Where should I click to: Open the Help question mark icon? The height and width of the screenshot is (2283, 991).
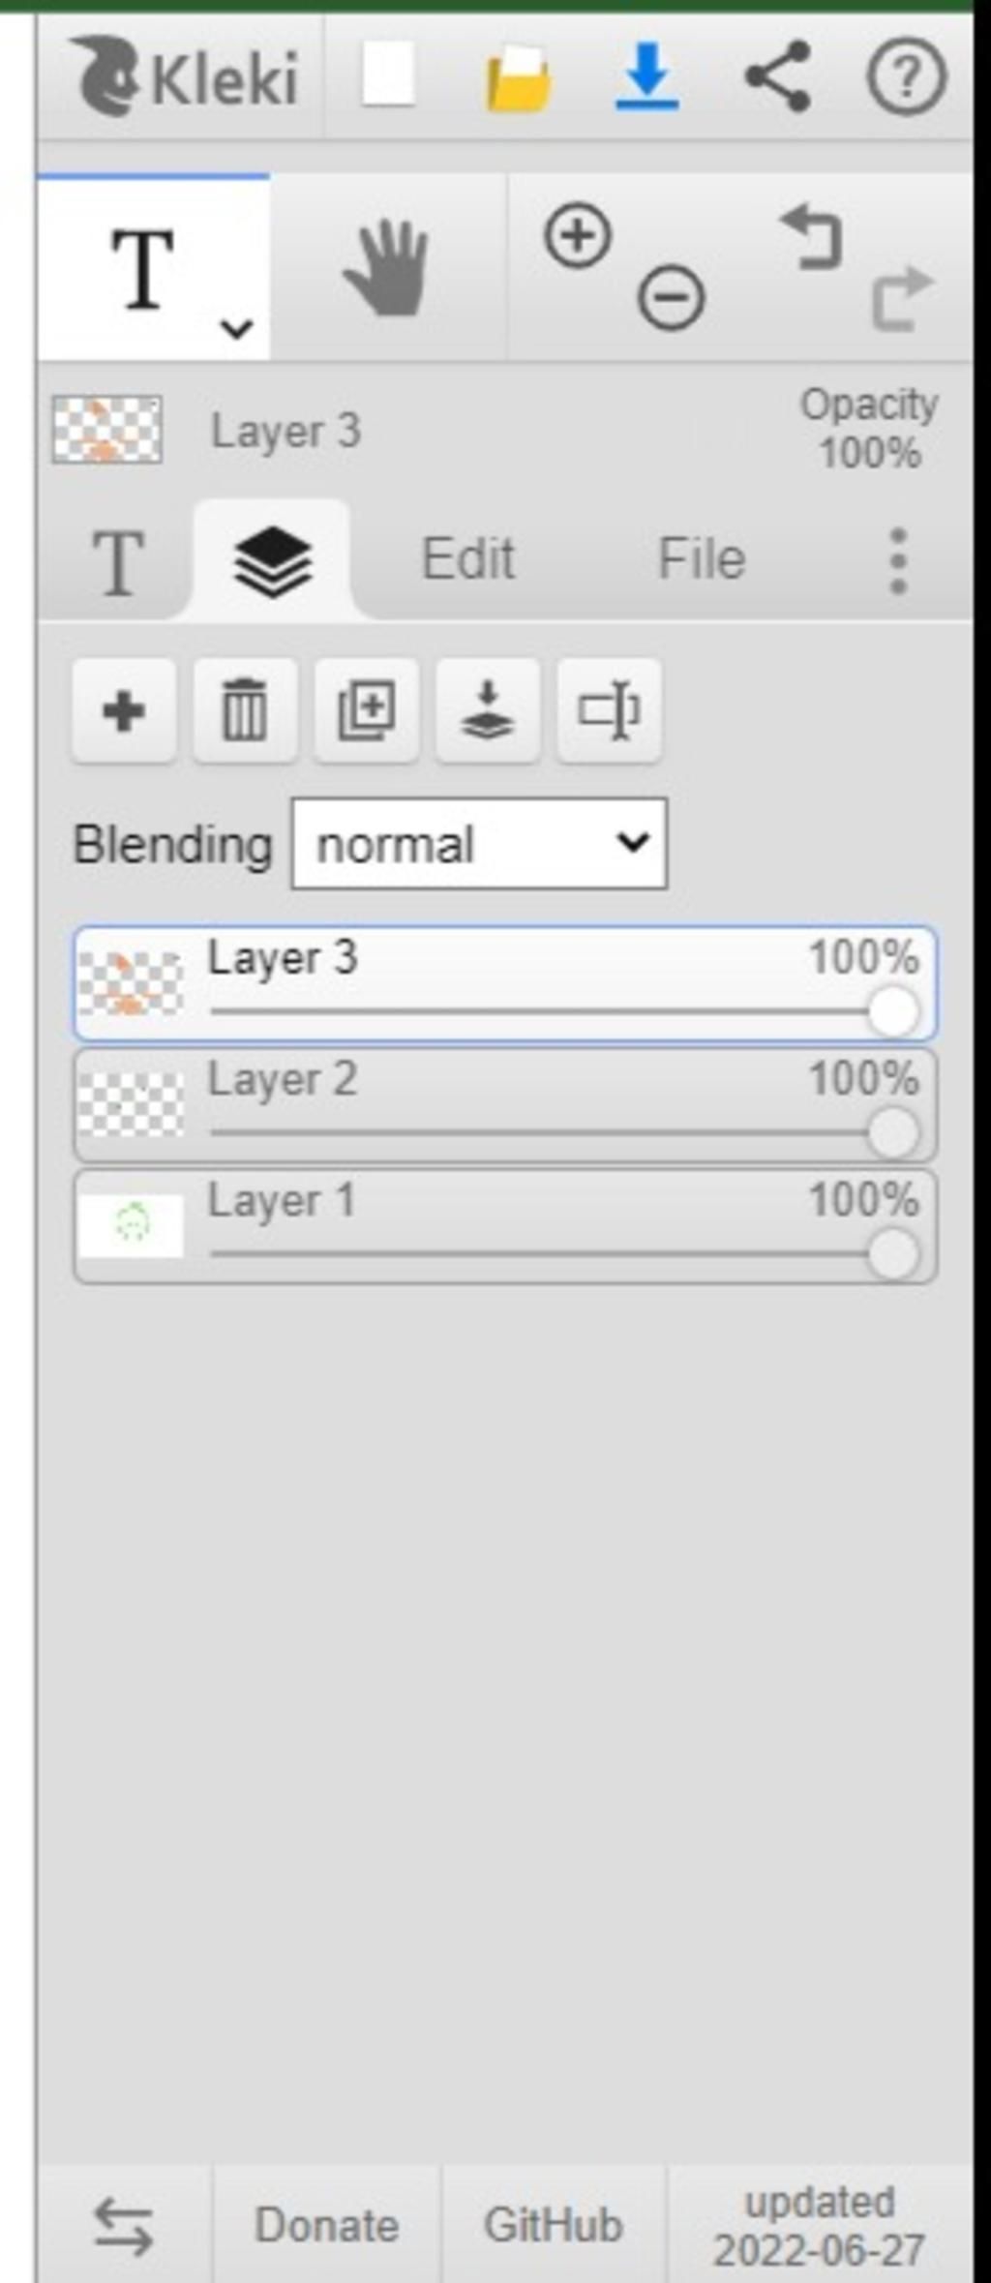(906, 75)
